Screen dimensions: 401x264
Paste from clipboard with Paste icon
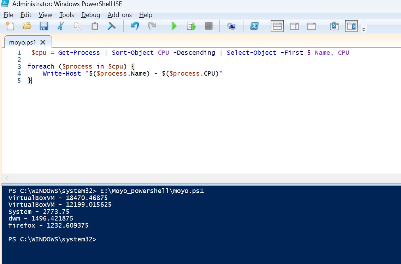pos(95,26)
